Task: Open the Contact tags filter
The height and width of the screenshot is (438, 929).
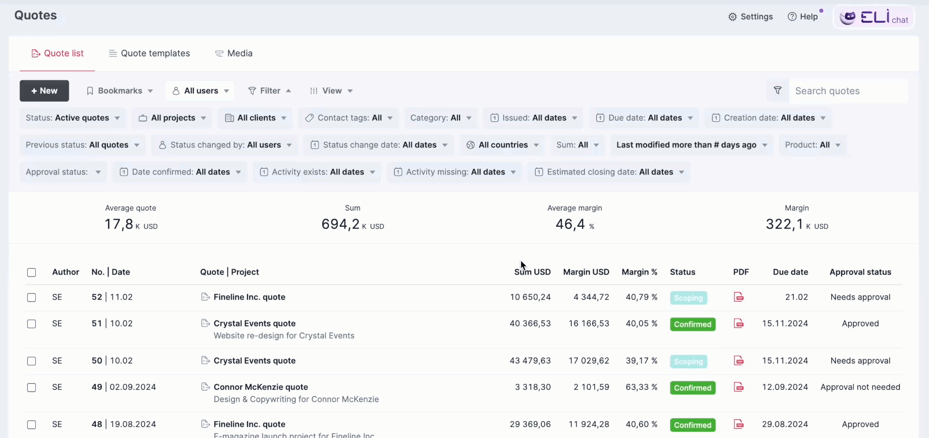Action: (x=348, y=118)
